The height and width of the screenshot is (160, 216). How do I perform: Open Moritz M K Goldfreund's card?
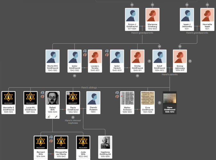52,61
